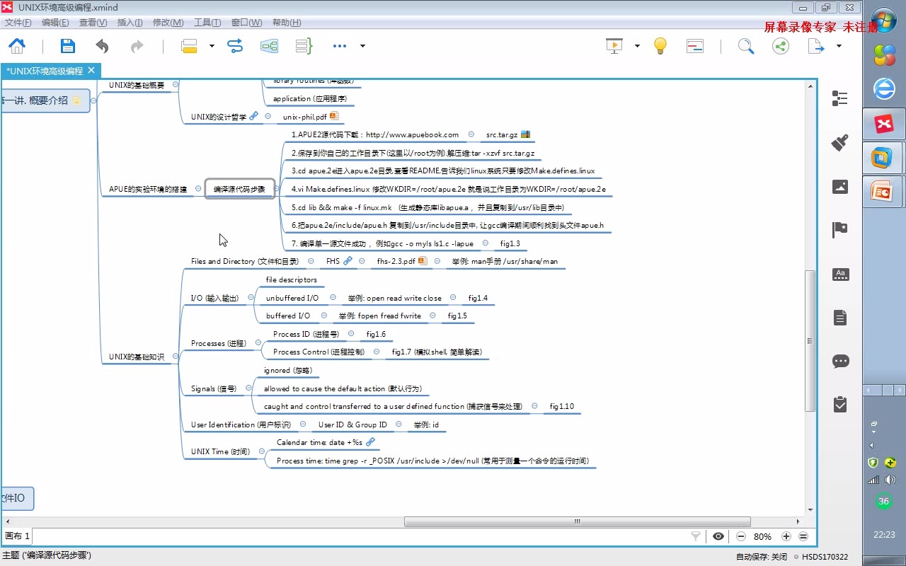Open the Markers flag panel
Screen dimensions: 906x566
(x=840, y=230)
